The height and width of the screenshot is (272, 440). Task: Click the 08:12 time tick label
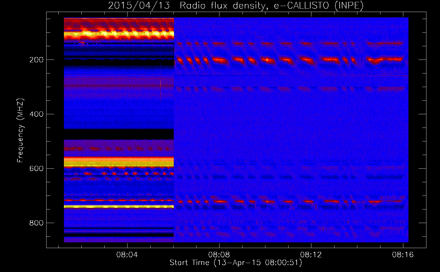(311, 255)
